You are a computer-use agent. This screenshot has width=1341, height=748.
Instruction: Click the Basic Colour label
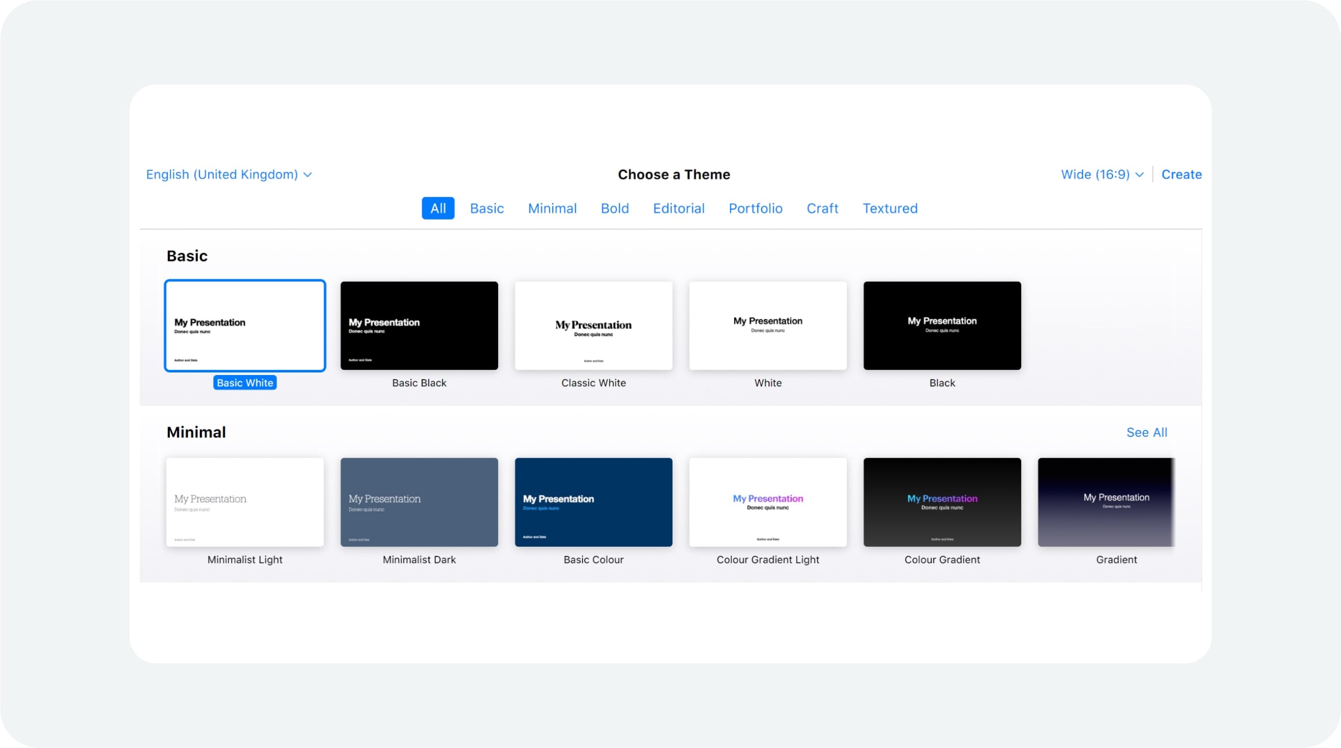594,559
